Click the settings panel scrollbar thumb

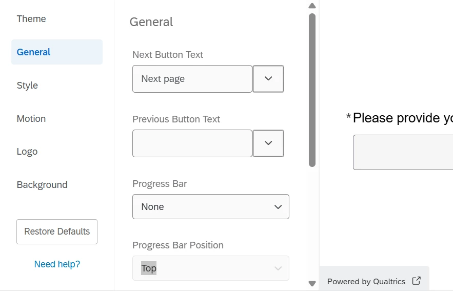(312, 90)
